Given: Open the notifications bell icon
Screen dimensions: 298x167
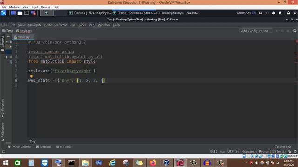Looking at the screenshot, I should pos(273,13).
